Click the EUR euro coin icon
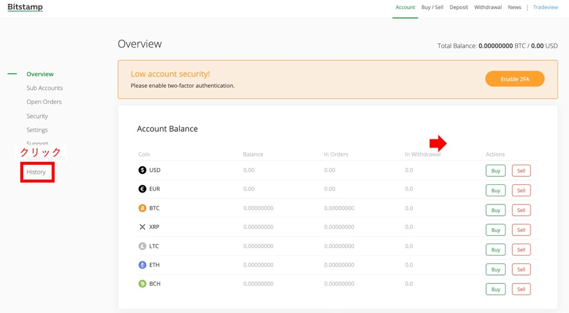 142,189
